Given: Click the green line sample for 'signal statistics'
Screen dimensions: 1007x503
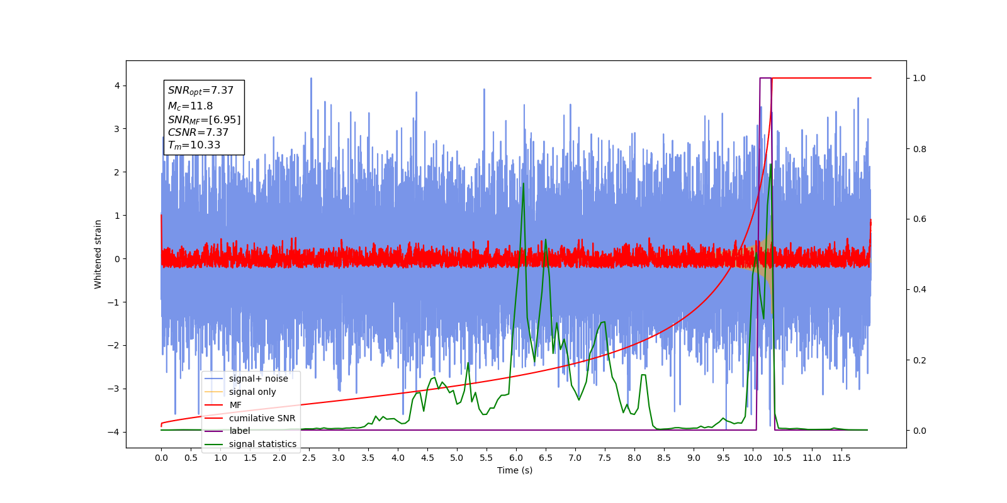Looking at the screenshot, I should coord(214,444).
